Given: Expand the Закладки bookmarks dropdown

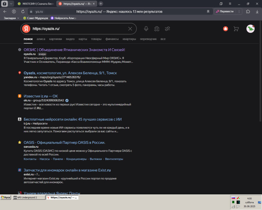Looking at the screenshot, I should click(11, 18).
